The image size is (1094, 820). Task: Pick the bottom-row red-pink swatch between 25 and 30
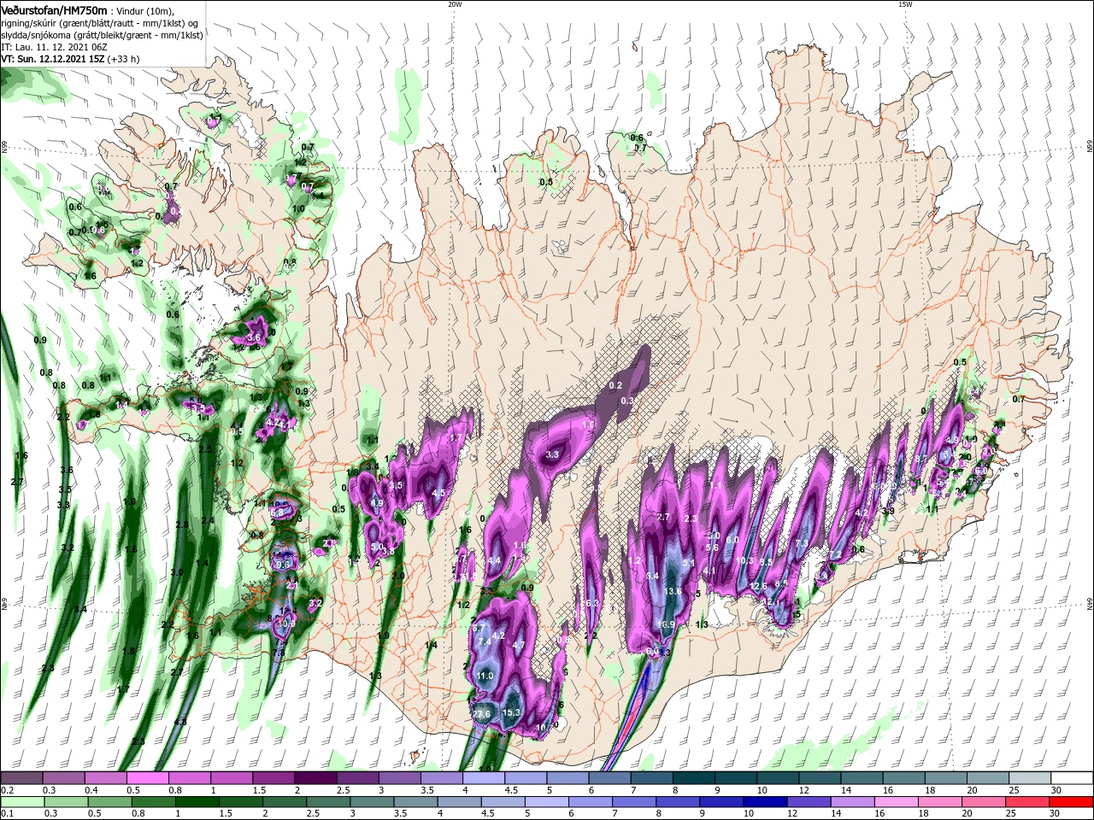point(1027,802)
